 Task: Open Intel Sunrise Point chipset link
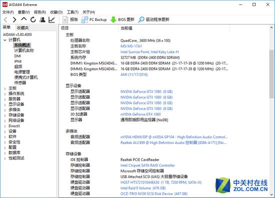click(149, 52)
